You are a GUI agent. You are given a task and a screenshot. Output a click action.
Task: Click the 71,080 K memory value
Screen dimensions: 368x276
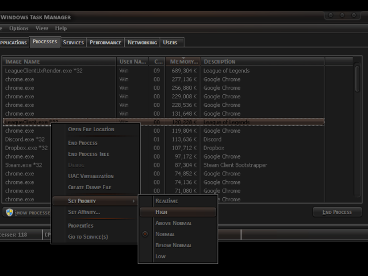click(x=185, y=191)
